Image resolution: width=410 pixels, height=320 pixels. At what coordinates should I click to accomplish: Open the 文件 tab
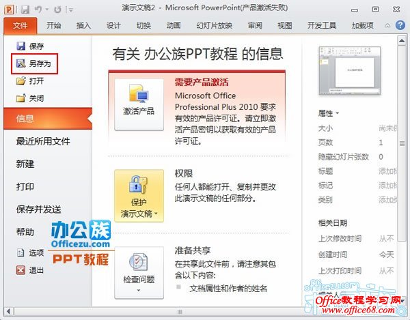[20, 25]
